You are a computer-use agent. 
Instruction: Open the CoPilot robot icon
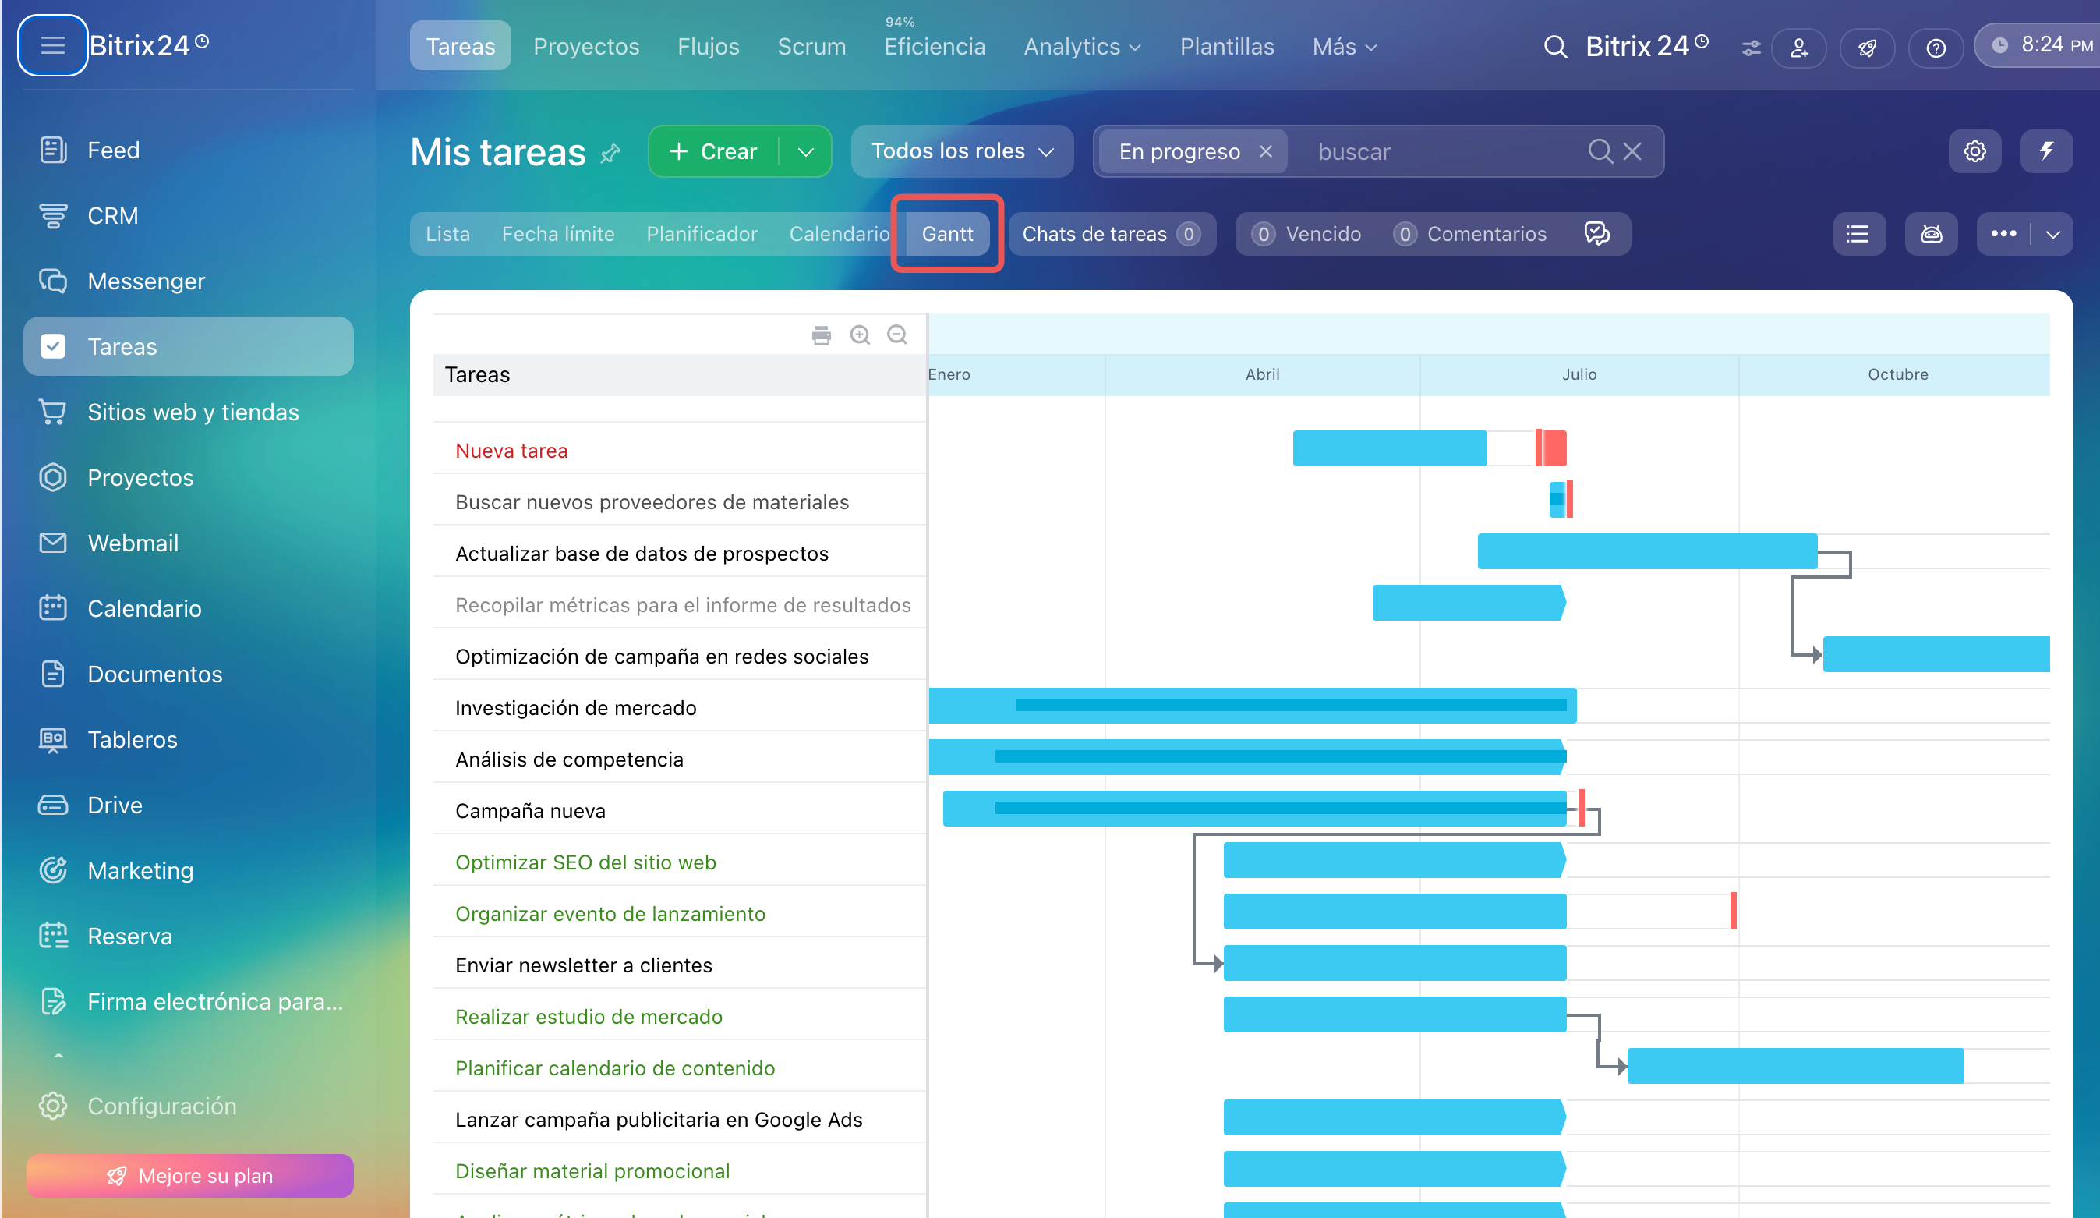(x=1931, y=234)
